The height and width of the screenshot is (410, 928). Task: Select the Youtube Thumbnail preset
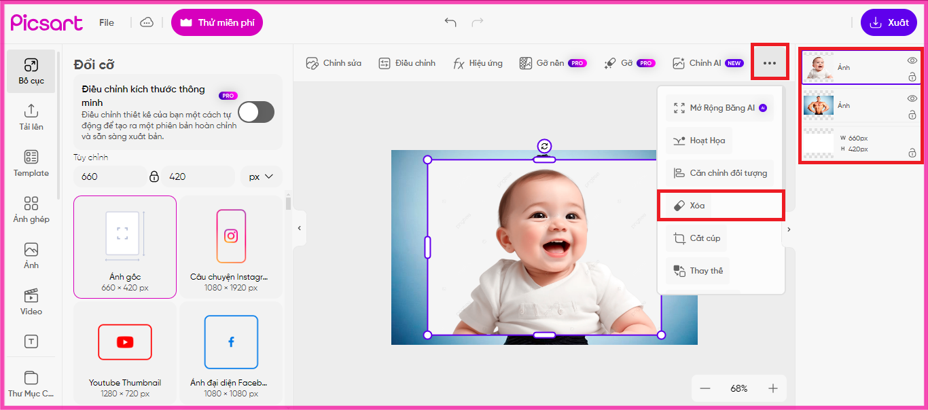(x=125, y=354)
